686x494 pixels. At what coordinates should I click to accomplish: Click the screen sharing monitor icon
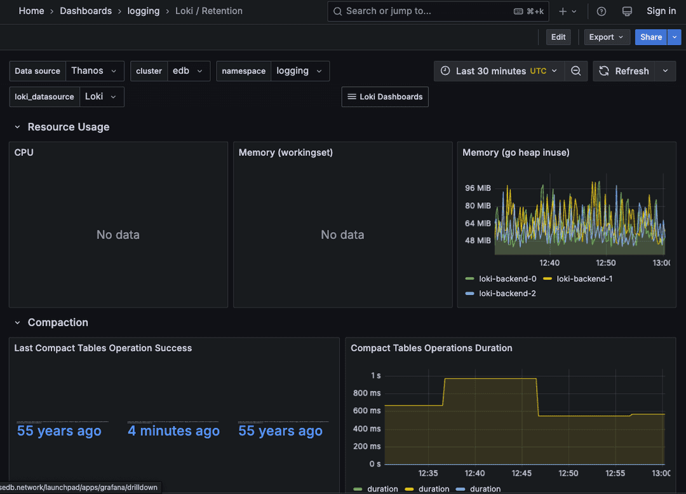coord(627,11)
